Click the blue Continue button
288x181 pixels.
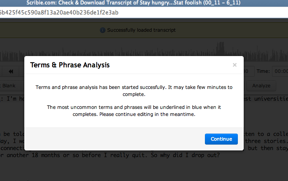(221, 139)
